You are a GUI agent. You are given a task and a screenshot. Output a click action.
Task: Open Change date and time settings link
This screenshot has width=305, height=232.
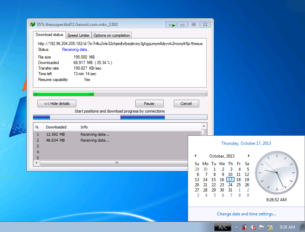pyautogui.click(x=246, y=214)
